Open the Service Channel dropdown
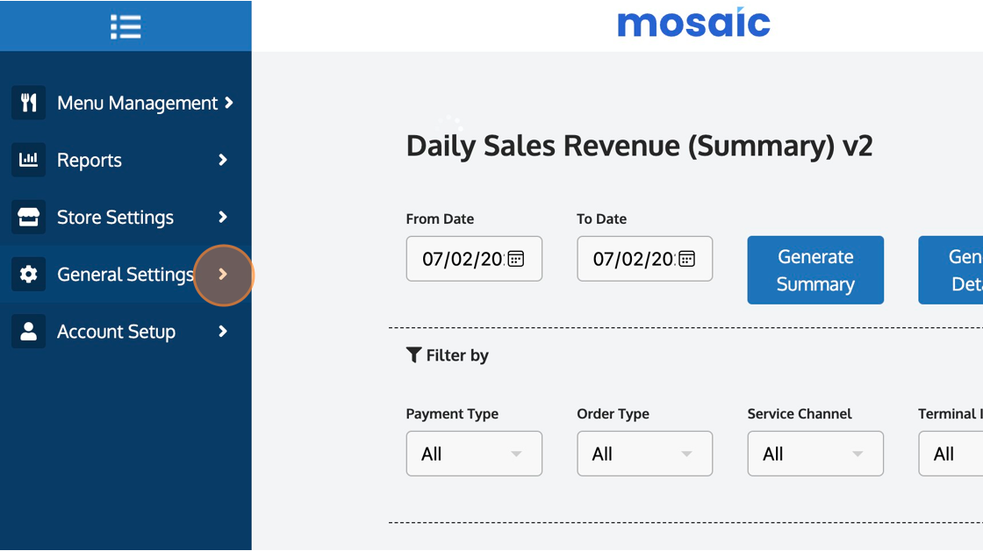This screenshot has width=983, height=551. click(815, 454)
